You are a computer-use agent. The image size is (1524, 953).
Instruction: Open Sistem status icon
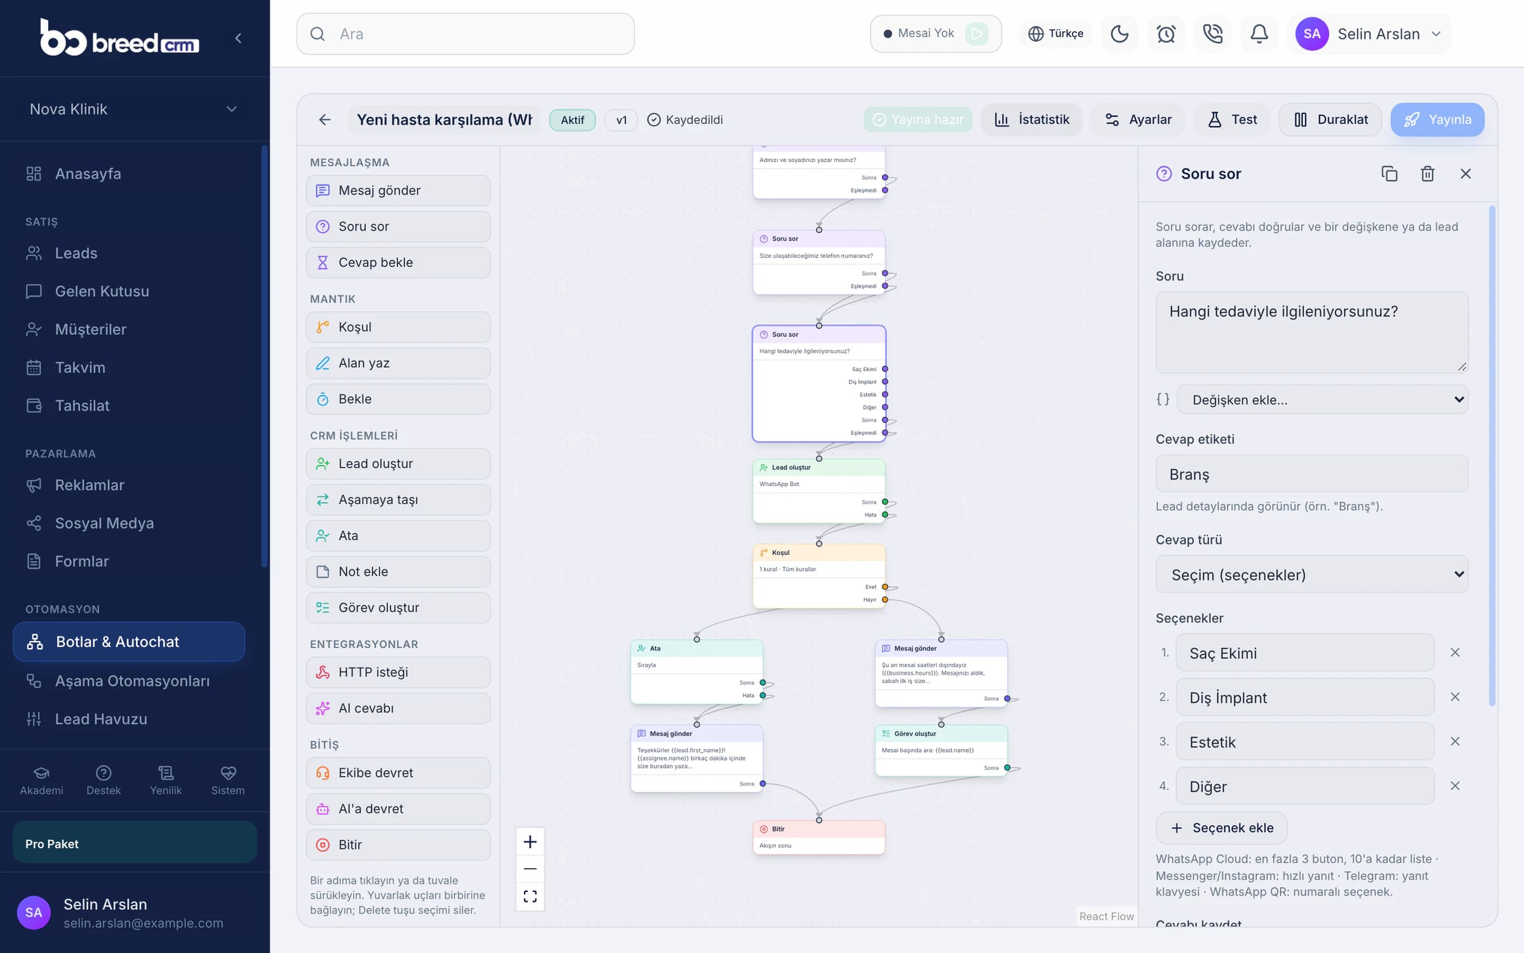[228, 780]
